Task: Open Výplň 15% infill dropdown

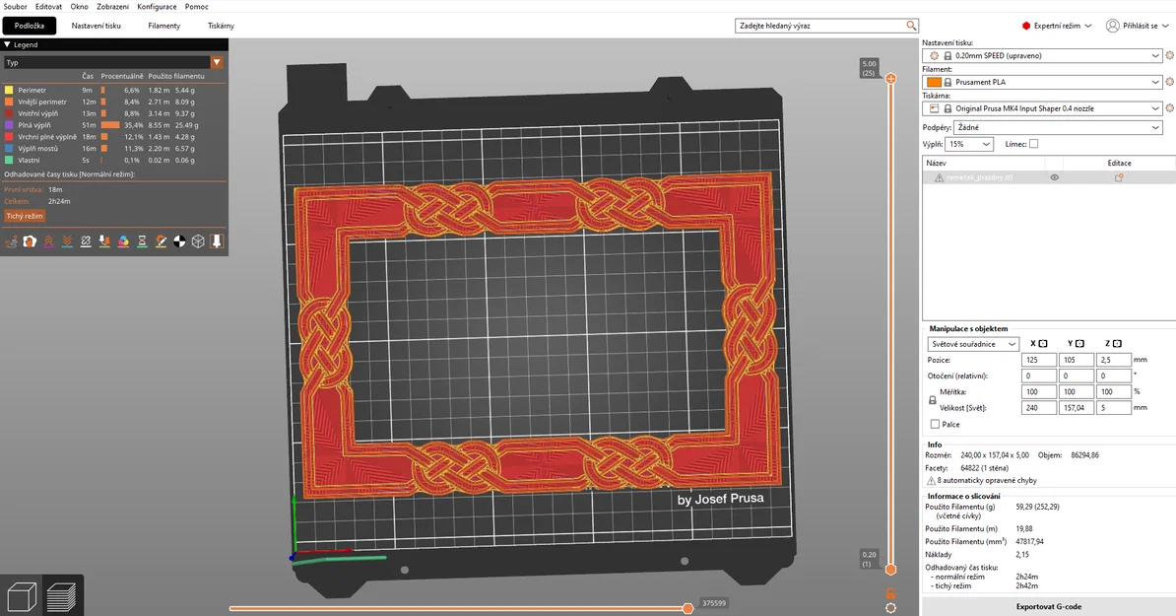Action: pyautogui.click(x=970, y=144)
